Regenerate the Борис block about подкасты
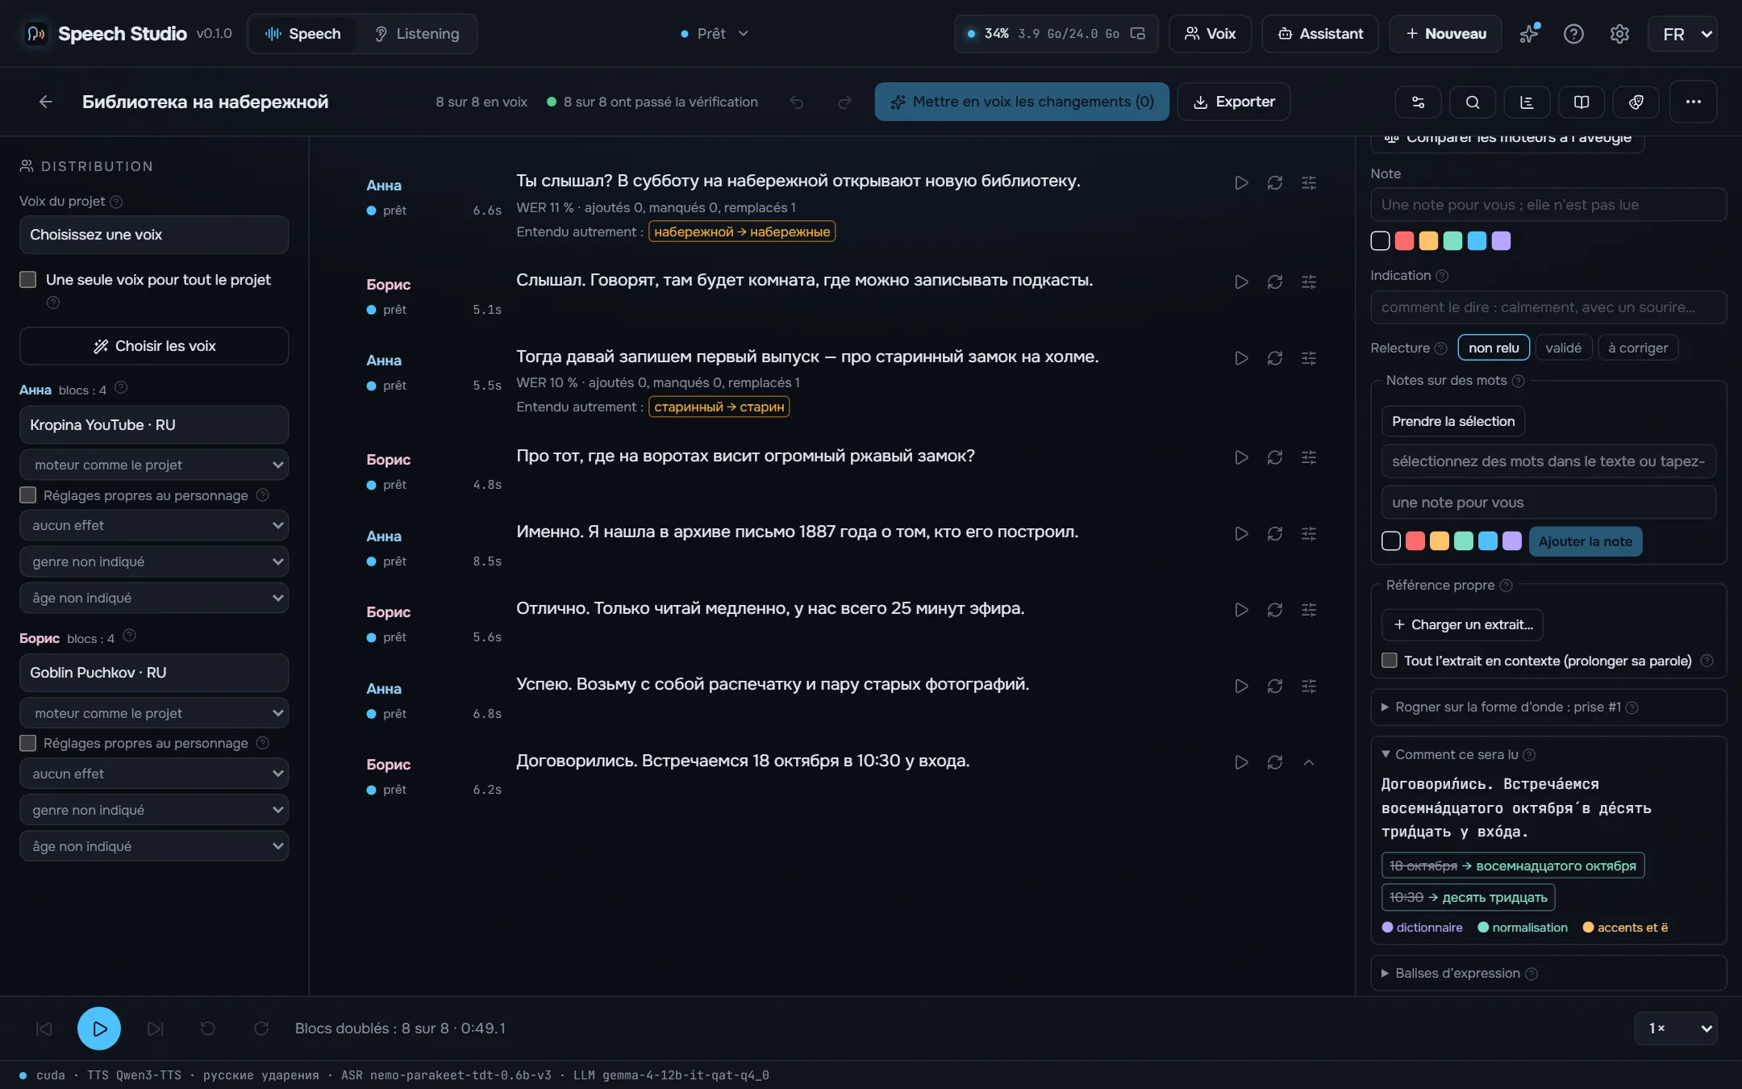The width and height of the screenshot is (1742, 1089). click(1274, 282)
